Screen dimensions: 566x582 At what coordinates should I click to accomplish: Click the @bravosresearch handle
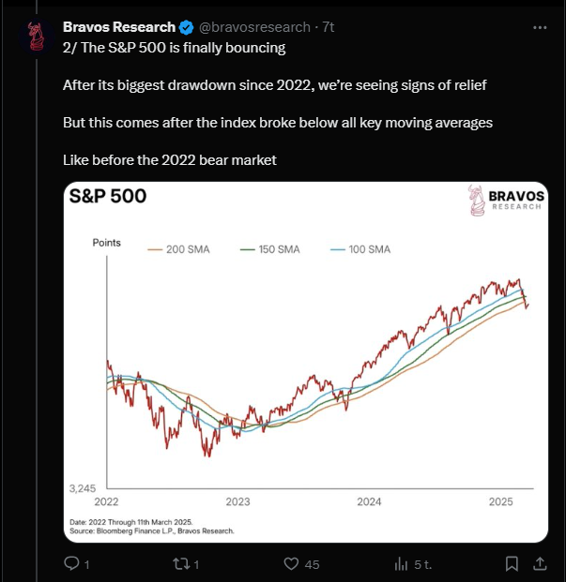point(254,27)
